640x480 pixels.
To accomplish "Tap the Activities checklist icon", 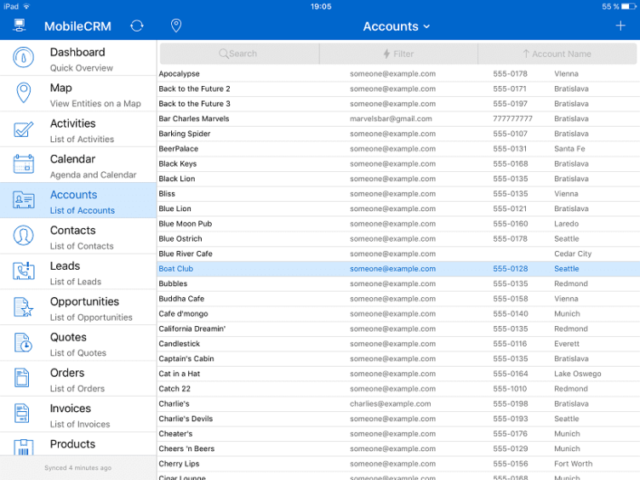I will click(x=23, y=130).
